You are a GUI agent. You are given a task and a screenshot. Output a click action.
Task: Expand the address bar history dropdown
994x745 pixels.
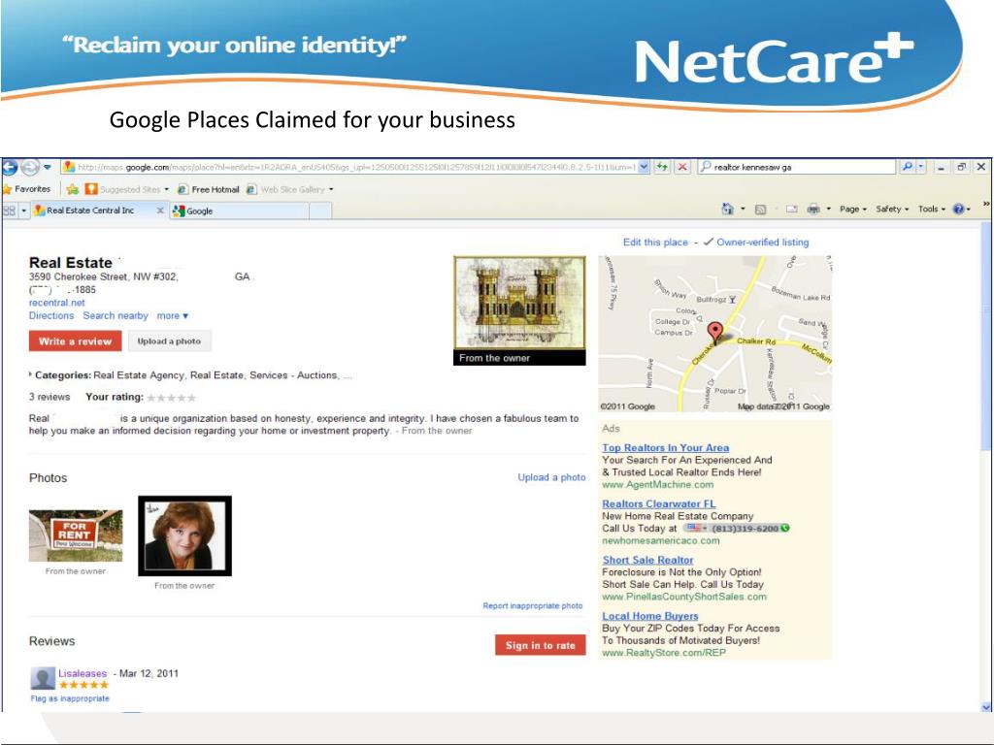click(645, 167)
